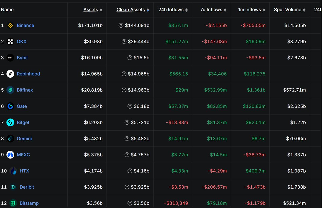Image resolution: width=322 pixels, height=208 pixels.
Task: Click the HTX flame logo icon
Action: tap(13, 171)
